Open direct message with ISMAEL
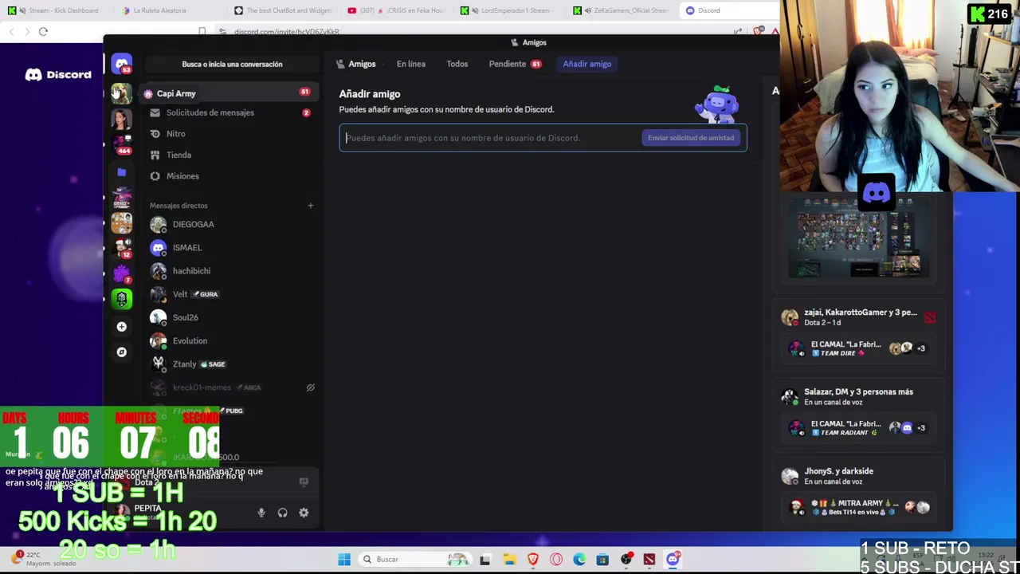 tap(230, 247)
